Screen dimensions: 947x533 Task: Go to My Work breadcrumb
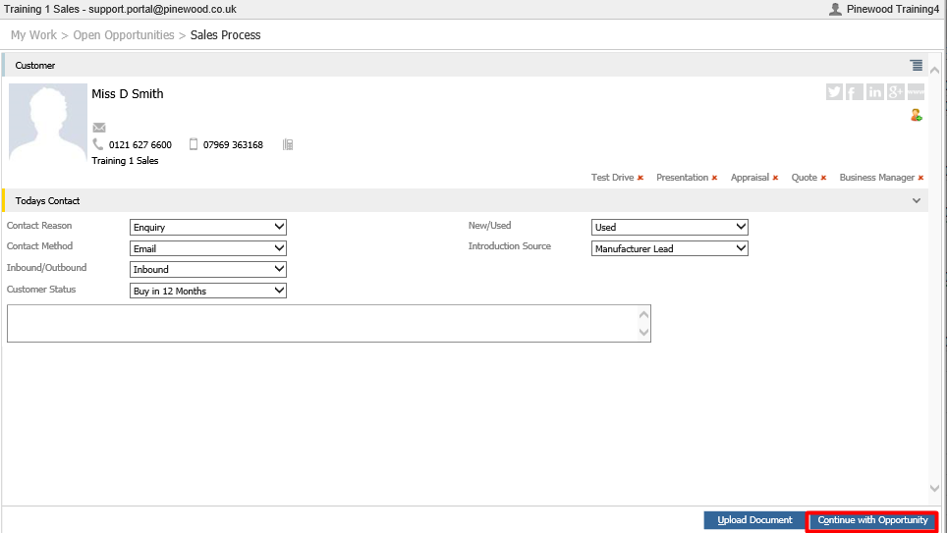pos(33,35)
